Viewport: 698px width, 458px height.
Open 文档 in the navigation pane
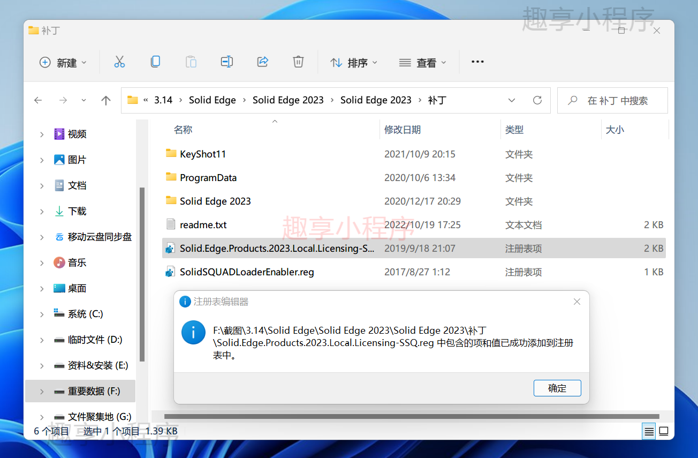[x=77, y=185]
